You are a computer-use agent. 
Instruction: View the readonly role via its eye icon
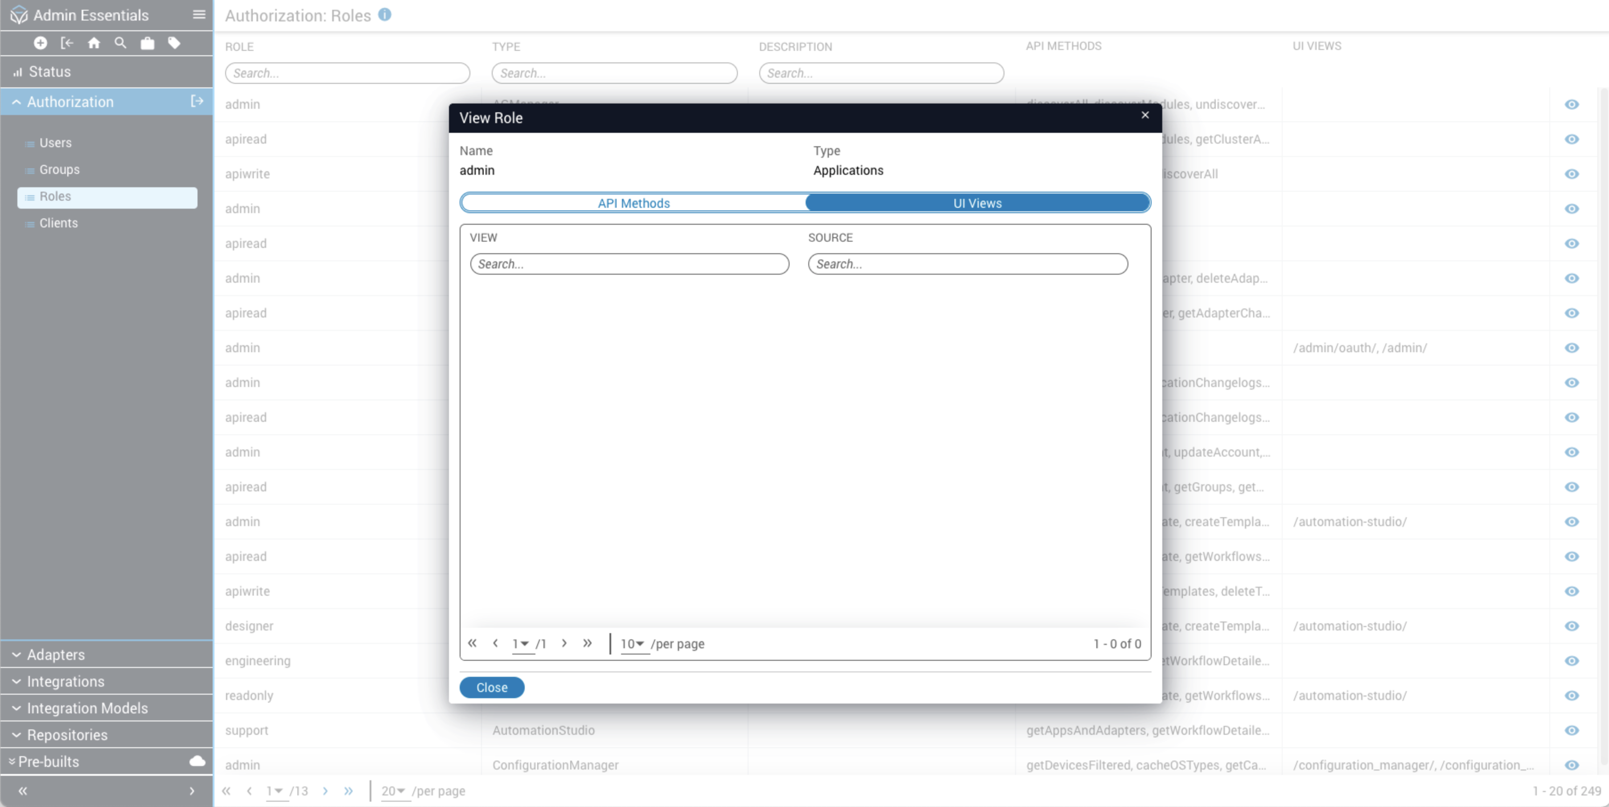pos(1572,695)
